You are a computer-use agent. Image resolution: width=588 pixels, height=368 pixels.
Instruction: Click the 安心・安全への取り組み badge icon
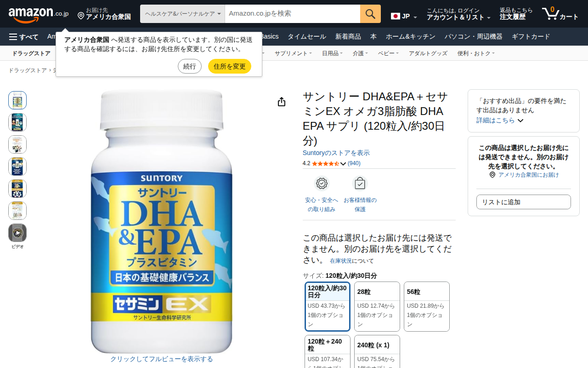pyautogui.click(x=322, y=183)
